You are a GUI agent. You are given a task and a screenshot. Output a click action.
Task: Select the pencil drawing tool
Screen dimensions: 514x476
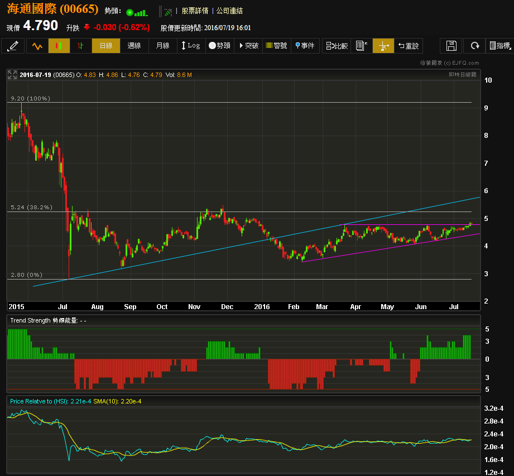[13, 46]
